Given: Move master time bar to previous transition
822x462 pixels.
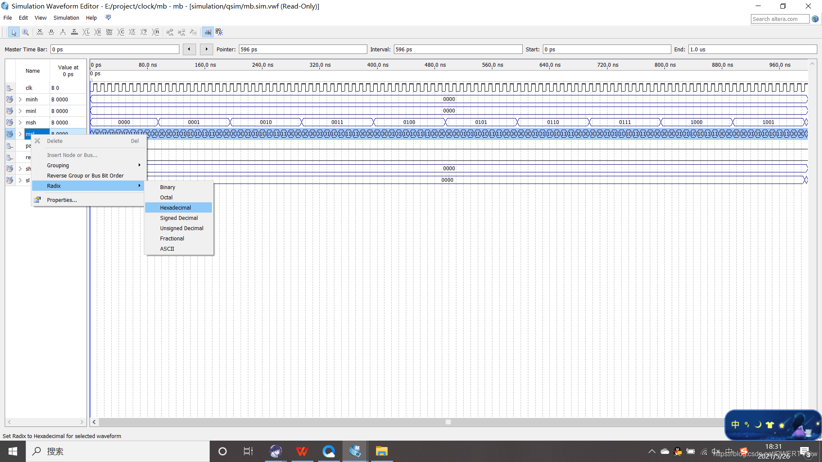Looking at the screenshot, I should (x=189, y=49).
